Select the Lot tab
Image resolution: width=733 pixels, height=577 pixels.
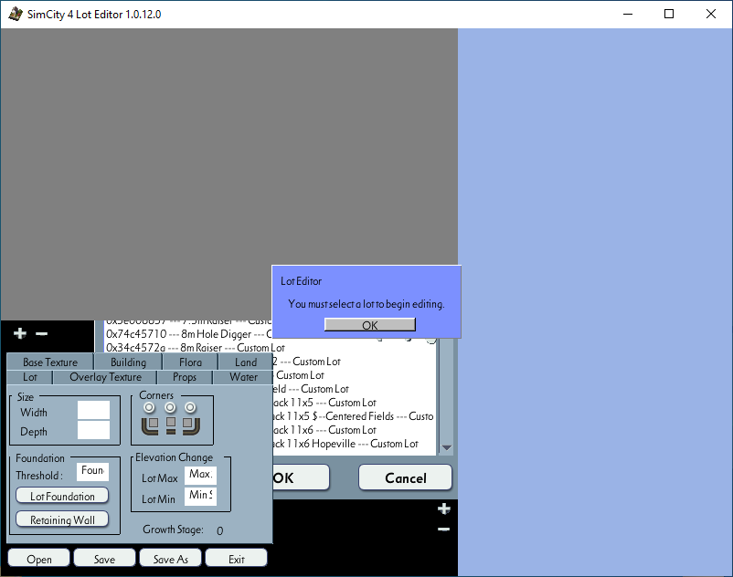point(30,377)
